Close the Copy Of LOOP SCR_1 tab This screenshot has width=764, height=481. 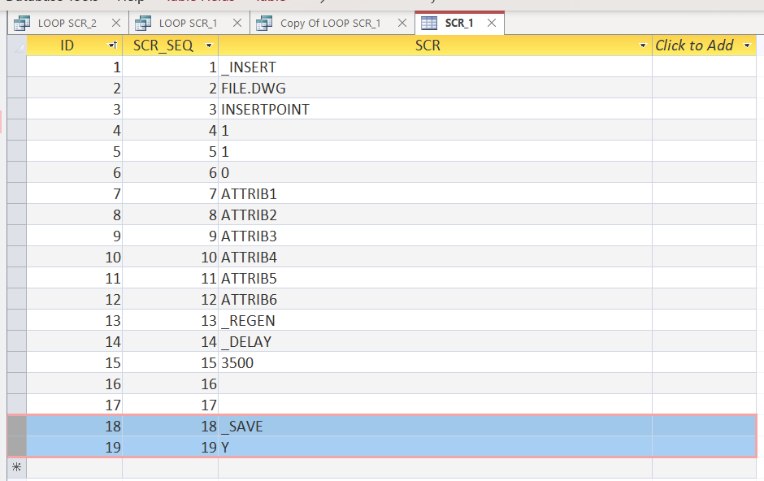point(402,23)
